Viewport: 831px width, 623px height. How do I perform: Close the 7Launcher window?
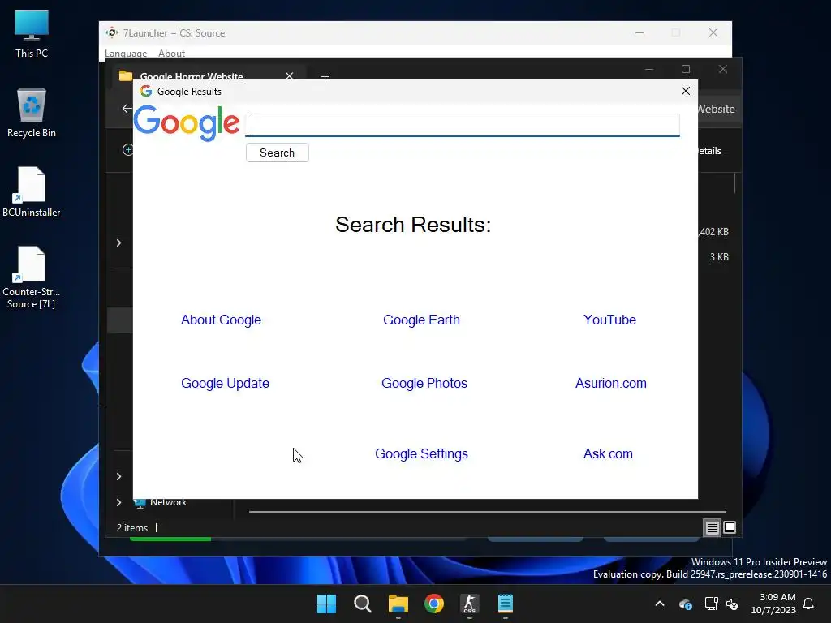713,32
